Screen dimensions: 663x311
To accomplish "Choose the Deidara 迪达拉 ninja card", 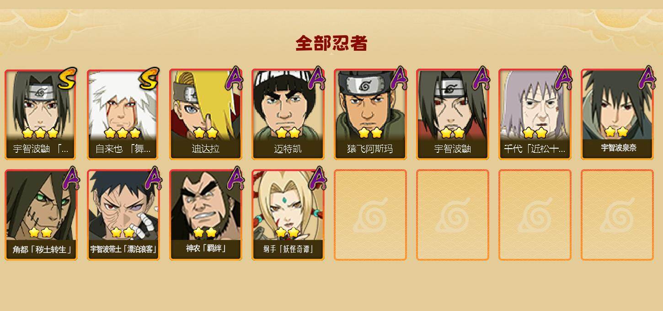I will pyautogui.click(x=205, y=114).
